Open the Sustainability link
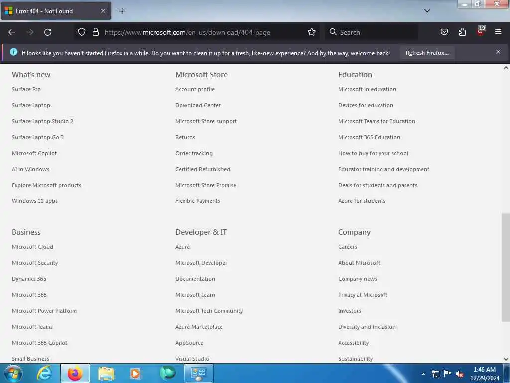Image resolution: width=510 pixels, height=383 pixels. click(356, 359)
